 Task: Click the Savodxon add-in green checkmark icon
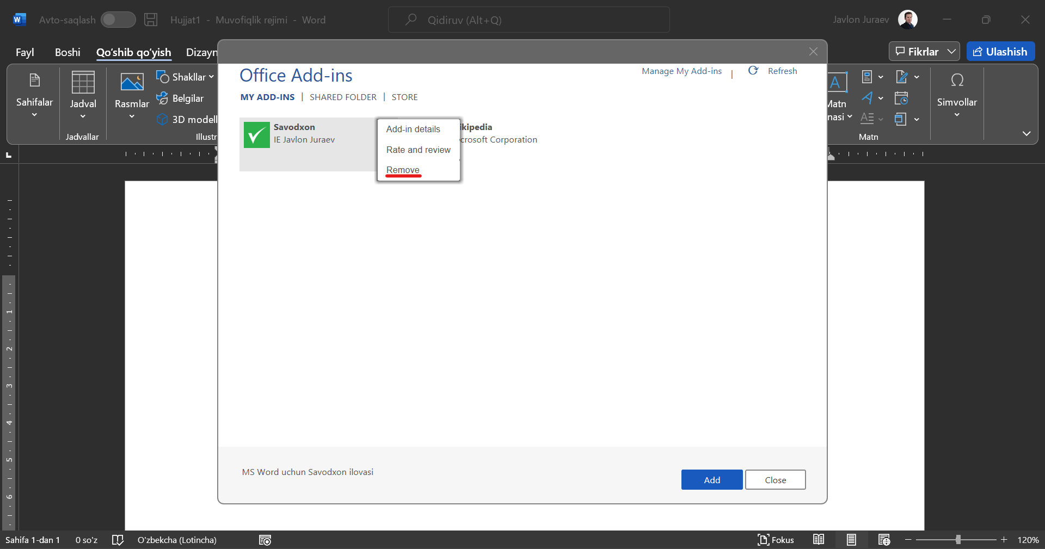[x=256, y=135]
